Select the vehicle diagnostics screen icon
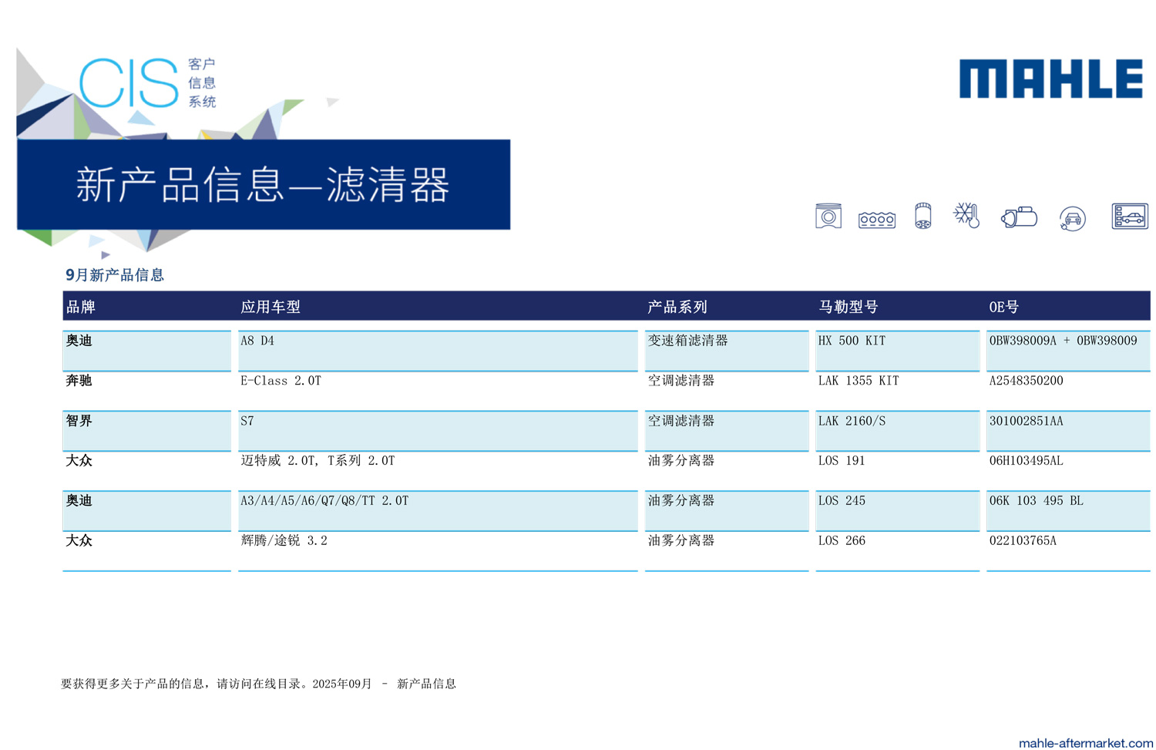Screen dimensions: 1156x750 click(1129, 217)
